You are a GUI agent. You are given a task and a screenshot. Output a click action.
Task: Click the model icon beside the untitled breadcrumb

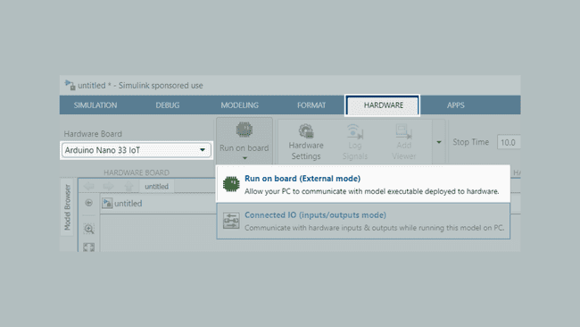[x=107, y=203]
